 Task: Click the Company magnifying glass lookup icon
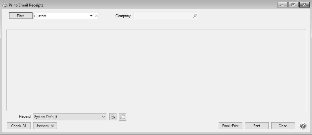click(x=195, y=16)
